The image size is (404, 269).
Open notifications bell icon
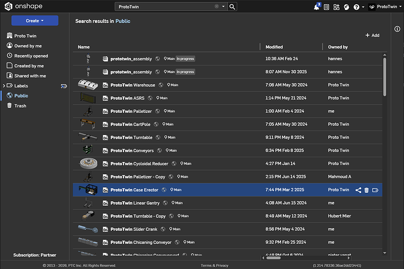316,7
